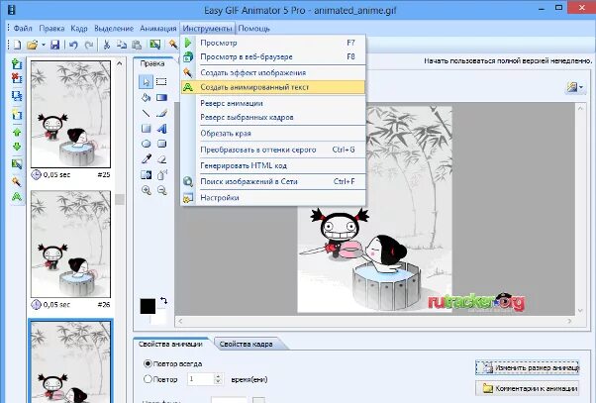Click the black foreground color swatch
This screenshot has height=403, width=596.
[148, 306]
